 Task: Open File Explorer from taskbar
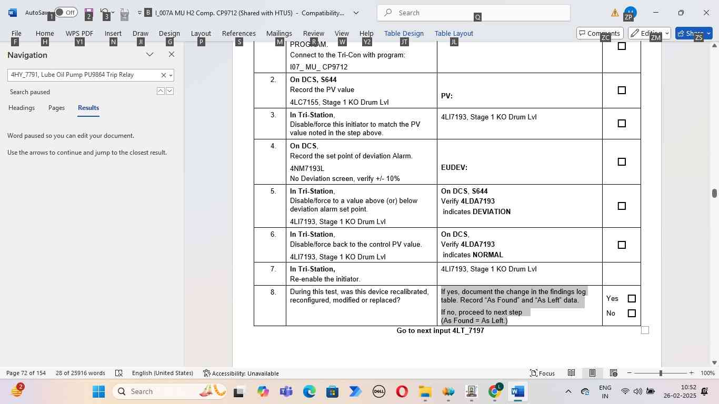point(425,392)
